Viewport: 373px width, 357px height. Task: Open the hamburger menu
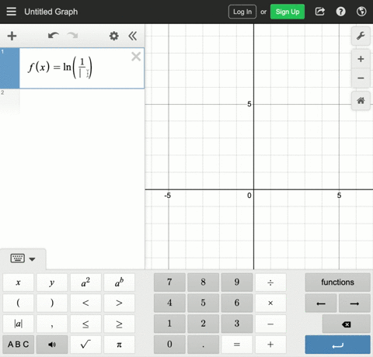coord(11,12)
